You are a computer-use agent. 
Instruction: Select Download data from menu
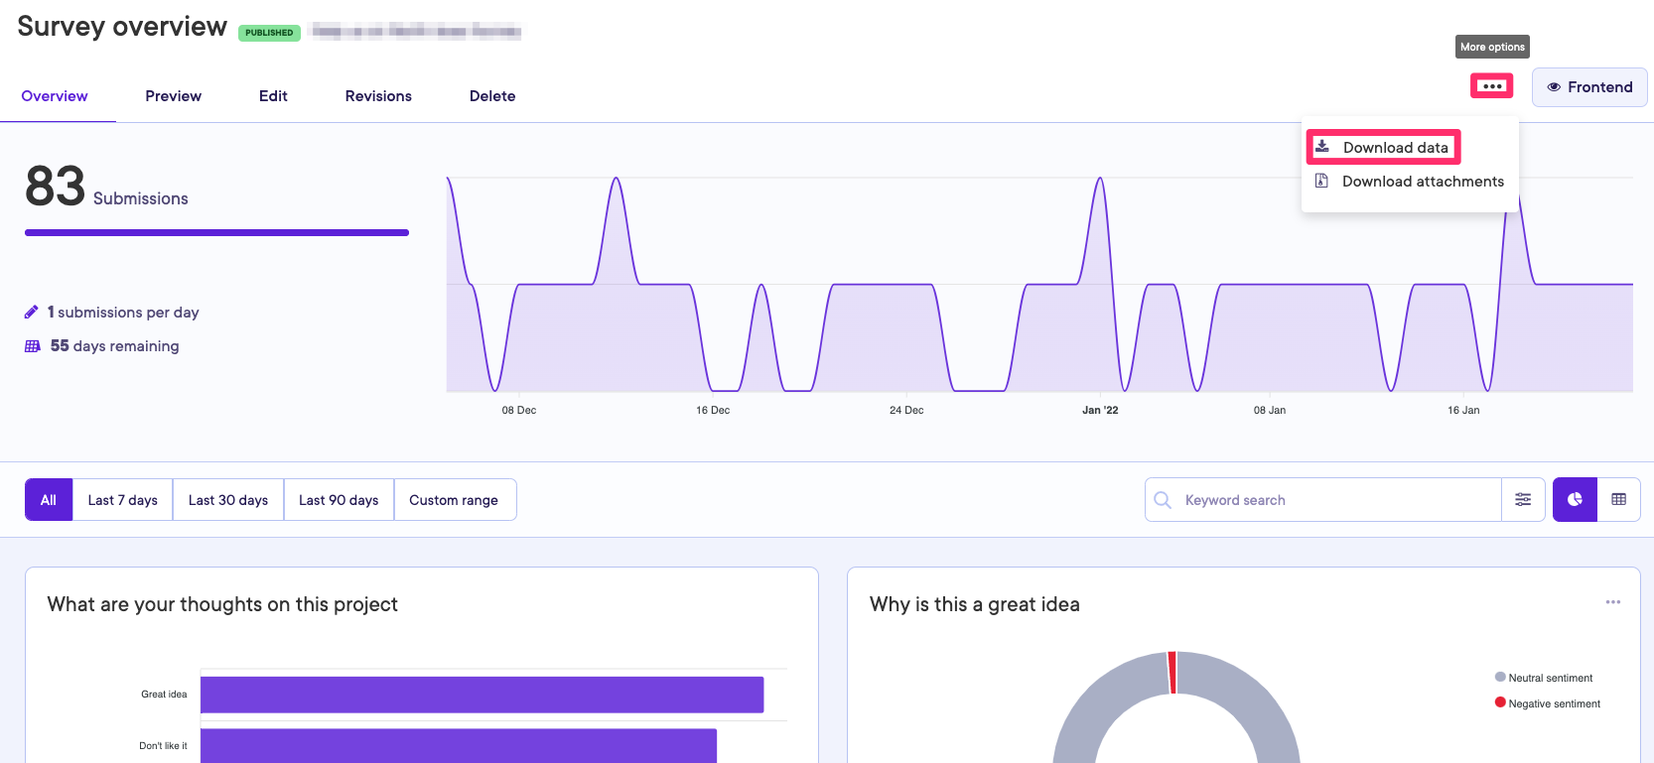(x=1383, y=148)
